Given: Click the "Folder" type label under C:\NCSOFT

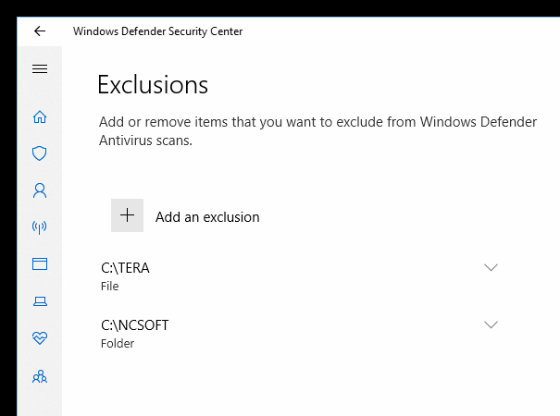Looking at the screenshot, I should 118,344.
